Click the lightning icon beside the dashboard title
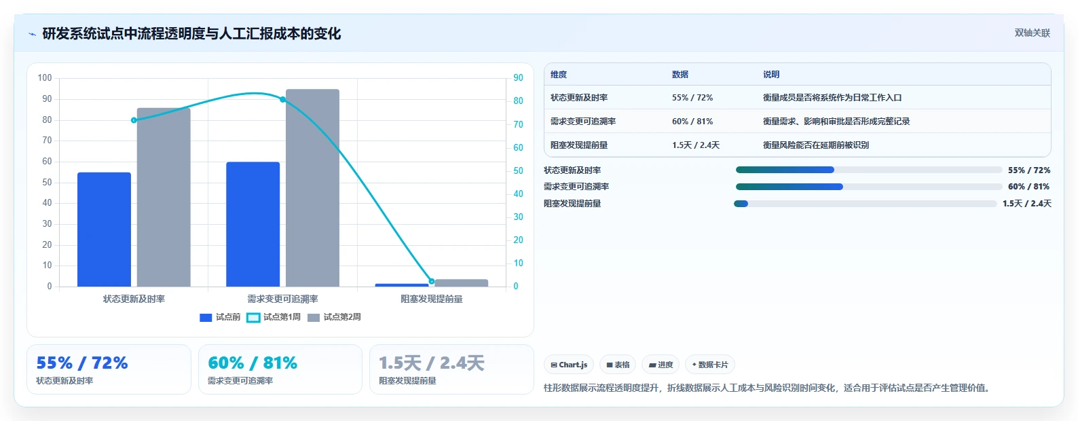Viewport: 1078px width, 421px height. pos(32,34)
